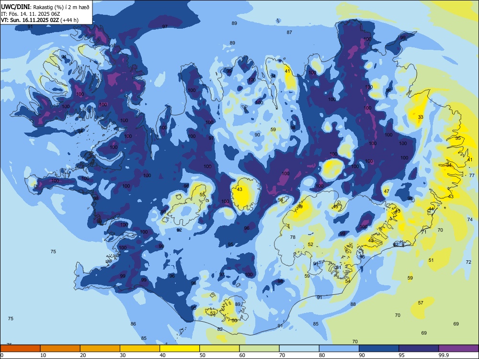479x359 pixels.
Task: Click the purple legend swatch above 99.9
Action: (x=458, y=348)
